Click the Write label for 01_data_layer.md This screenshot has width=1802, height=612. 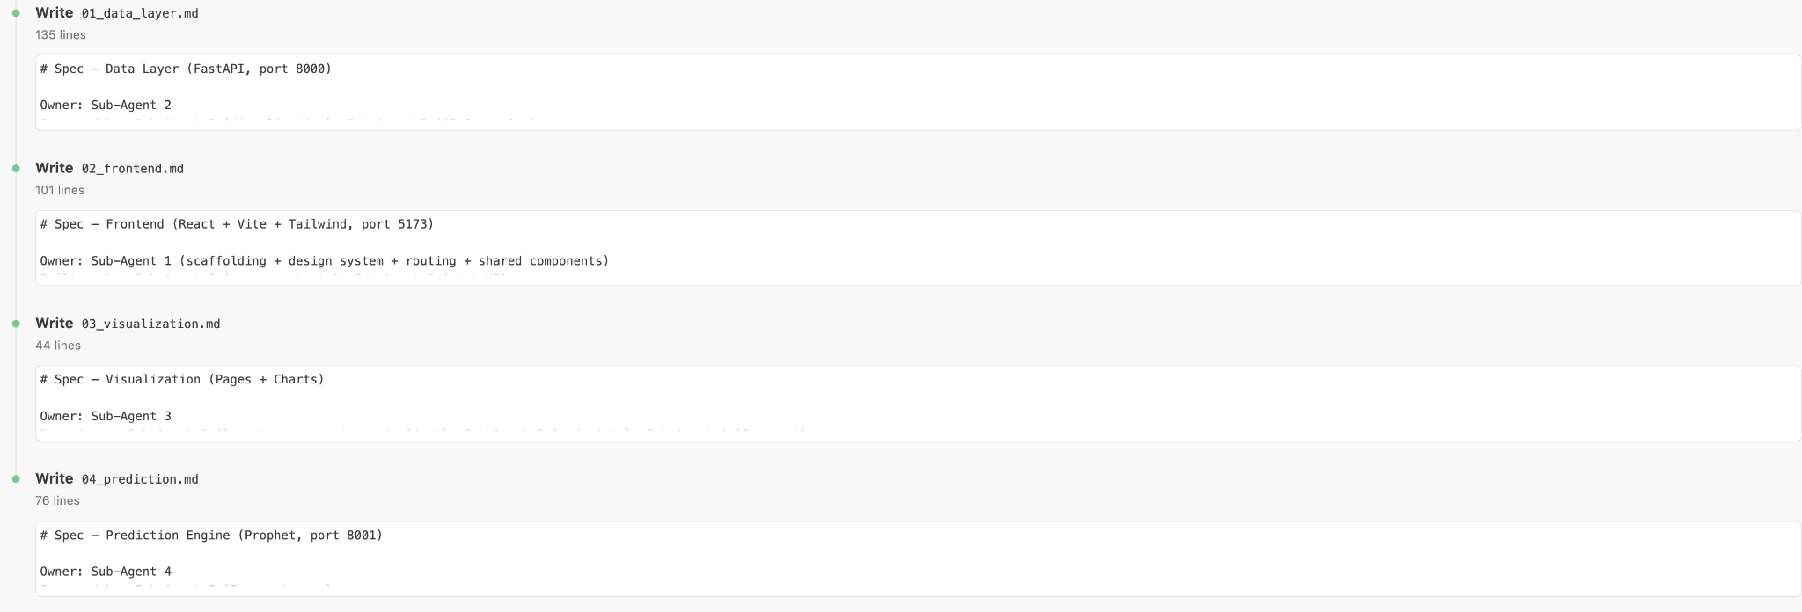click(x=55, y=13)
